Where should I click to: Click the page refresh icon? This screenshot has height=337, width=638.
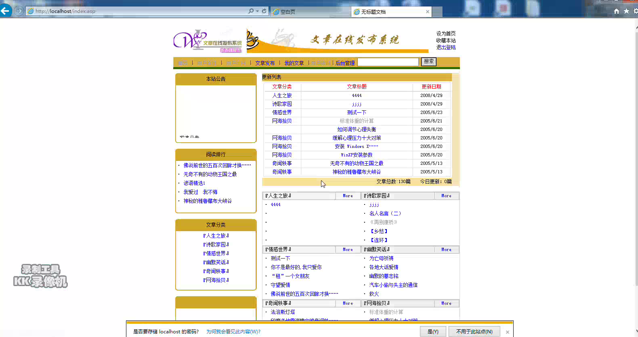coord(264,11)
